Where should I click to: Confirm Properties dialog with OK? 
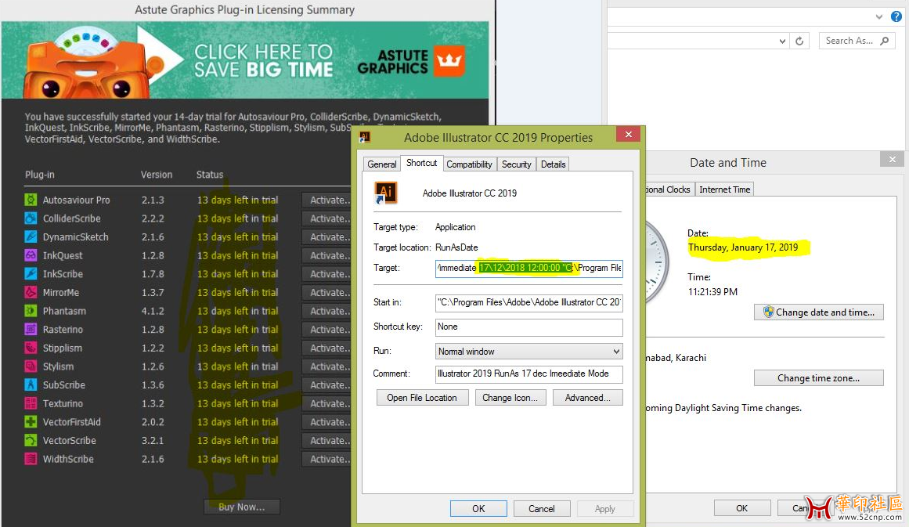point(478,508)
